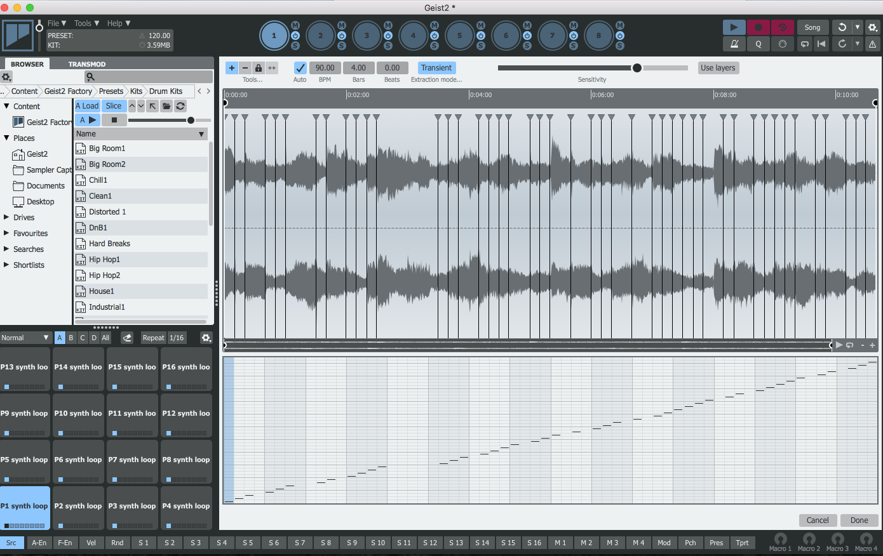Click the minus remove-slice tool
This screenshot has width=883, height=556.
(245, 68)
